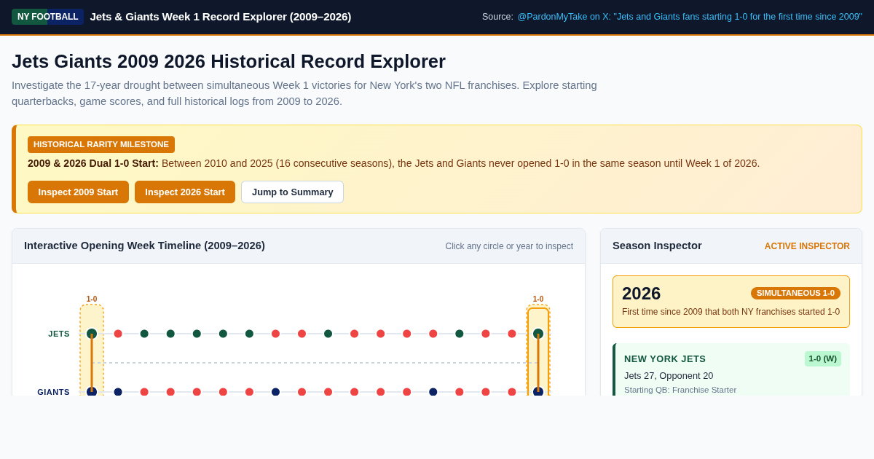Select the Jets 2016 red circle
The image size is (874, 459).
pos(275,334)
